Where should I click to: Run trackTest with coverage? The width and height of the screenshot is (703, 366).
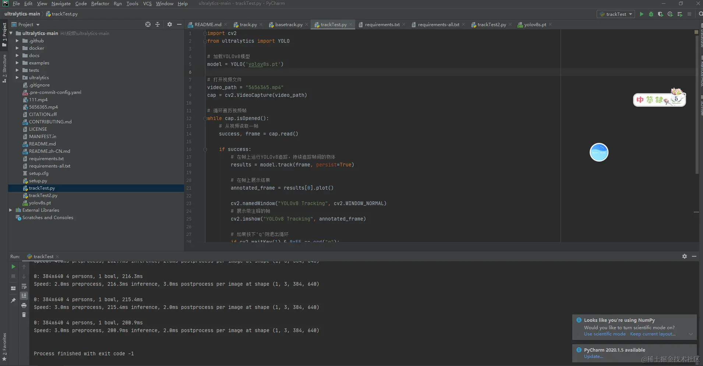[x=661, y=14]
